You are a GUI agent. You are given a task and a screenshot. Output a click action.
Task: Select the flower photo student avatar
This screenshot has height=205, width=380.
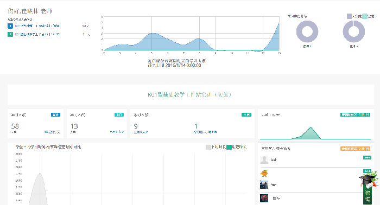[x=264, y=198]
